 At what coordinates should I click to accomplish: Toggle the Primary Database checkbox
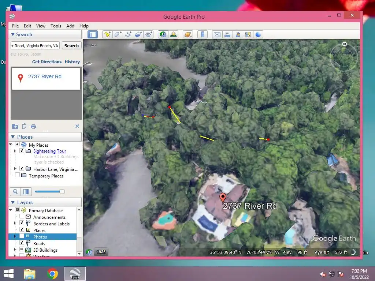tap(17, 210)
